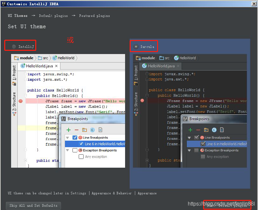Image resolution: width=258 pixels, height=210 pixels.
Task: Collapse Line Breakpoints tree node, light preview
Action: pyautogui.click(x=68, y=138)
